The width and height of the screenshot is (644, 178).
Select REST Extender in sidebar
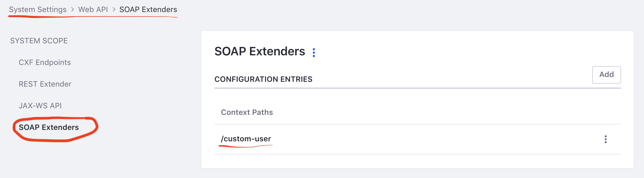tap(45, 84)
